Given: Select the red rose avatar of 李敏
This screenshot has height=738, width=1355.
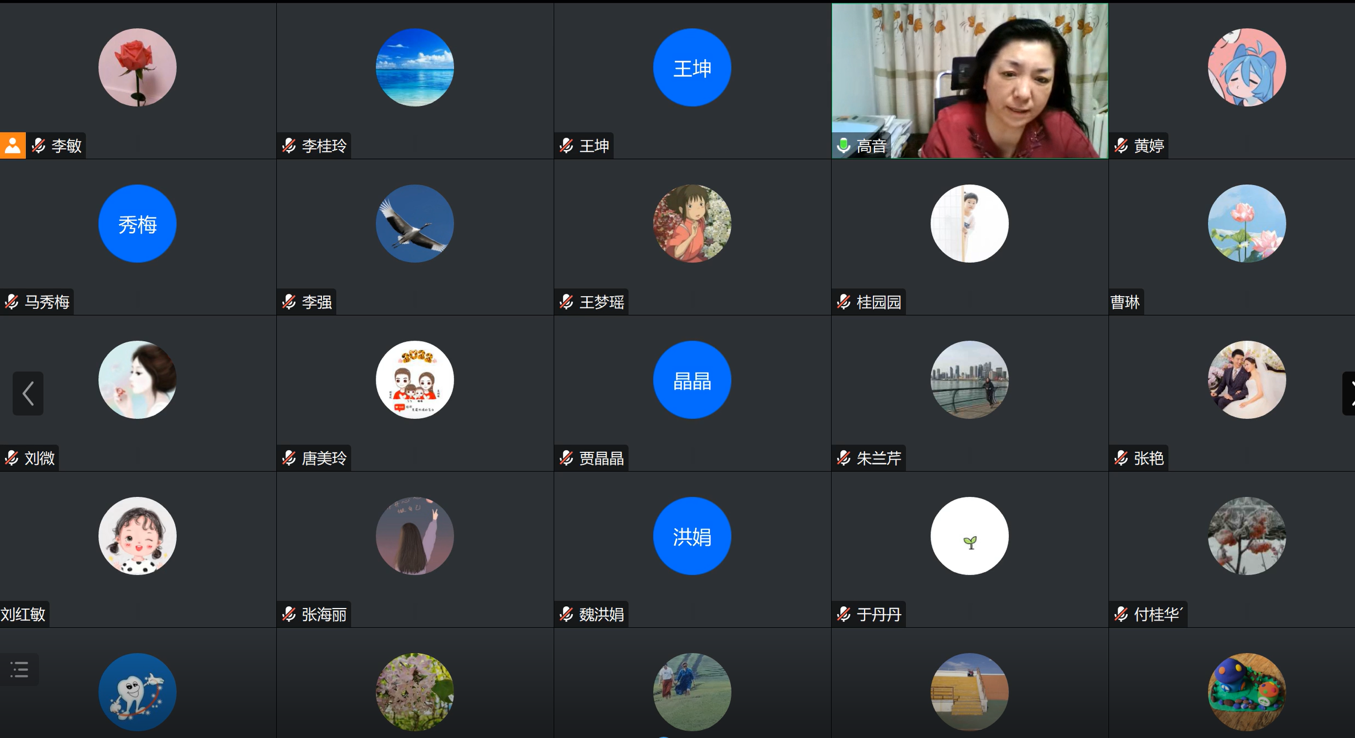Looking at the screenshot, I should tap(137, 68).
